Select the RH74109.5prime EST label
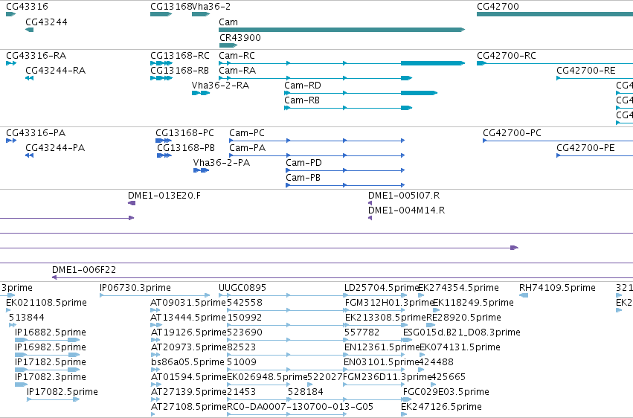This screenshot has height=418, width=633. click(558, 288)
